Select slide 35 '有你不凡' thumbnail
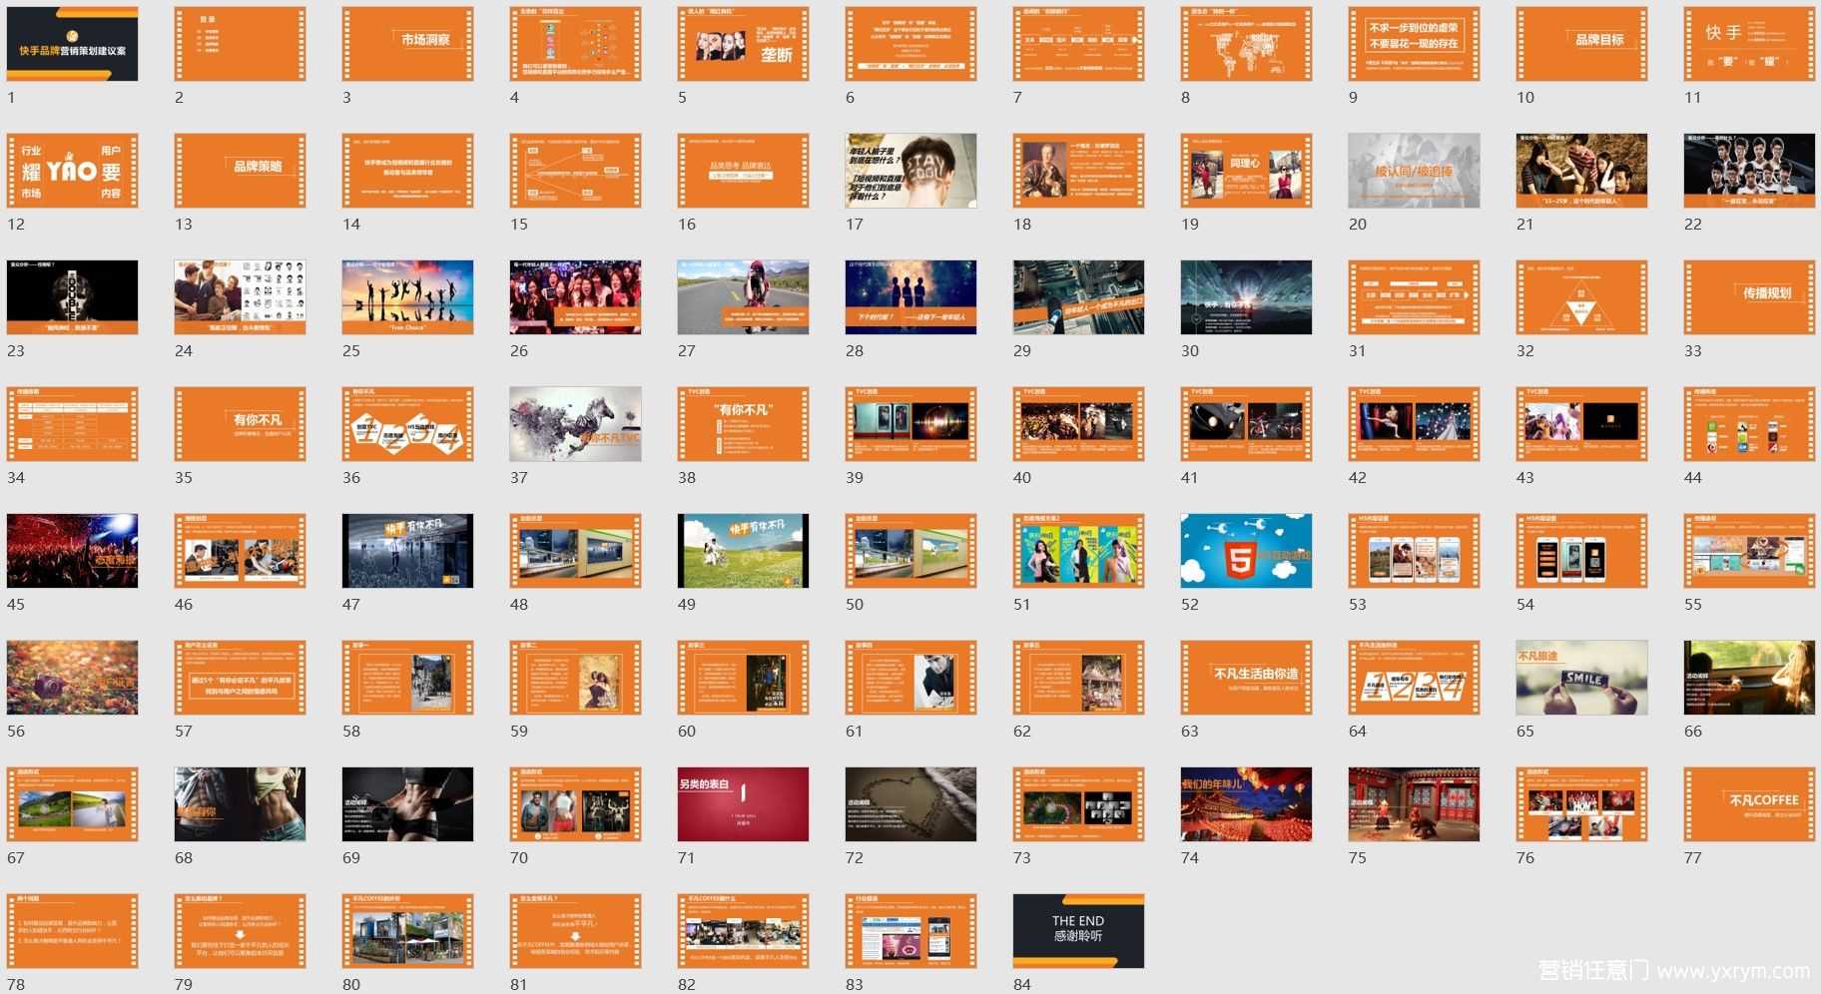 point(240,424)
